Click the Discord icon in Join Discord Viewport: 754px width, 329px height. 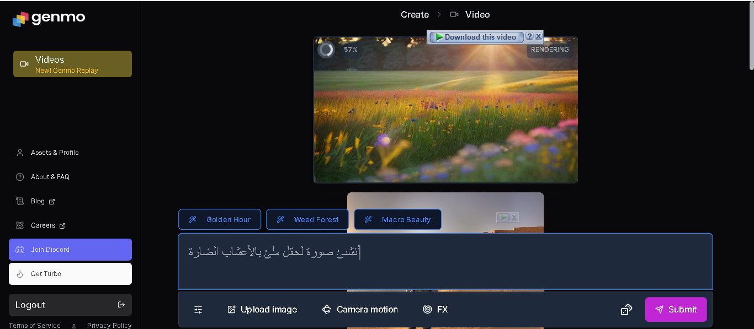20,250
